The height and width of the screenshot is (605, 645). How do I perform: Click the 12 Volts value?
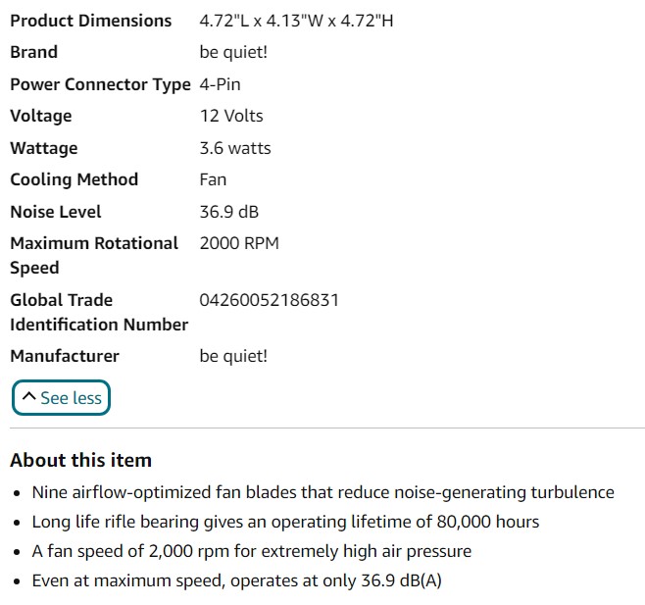point(231,116)
